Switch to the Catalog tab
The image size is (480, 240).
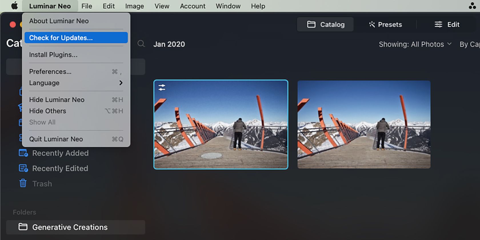[325, 24]
